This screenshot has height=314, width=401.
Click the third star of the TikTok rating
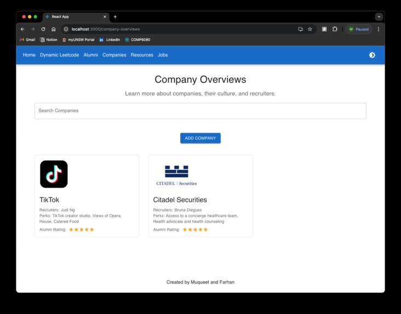[x=82, y=230]
